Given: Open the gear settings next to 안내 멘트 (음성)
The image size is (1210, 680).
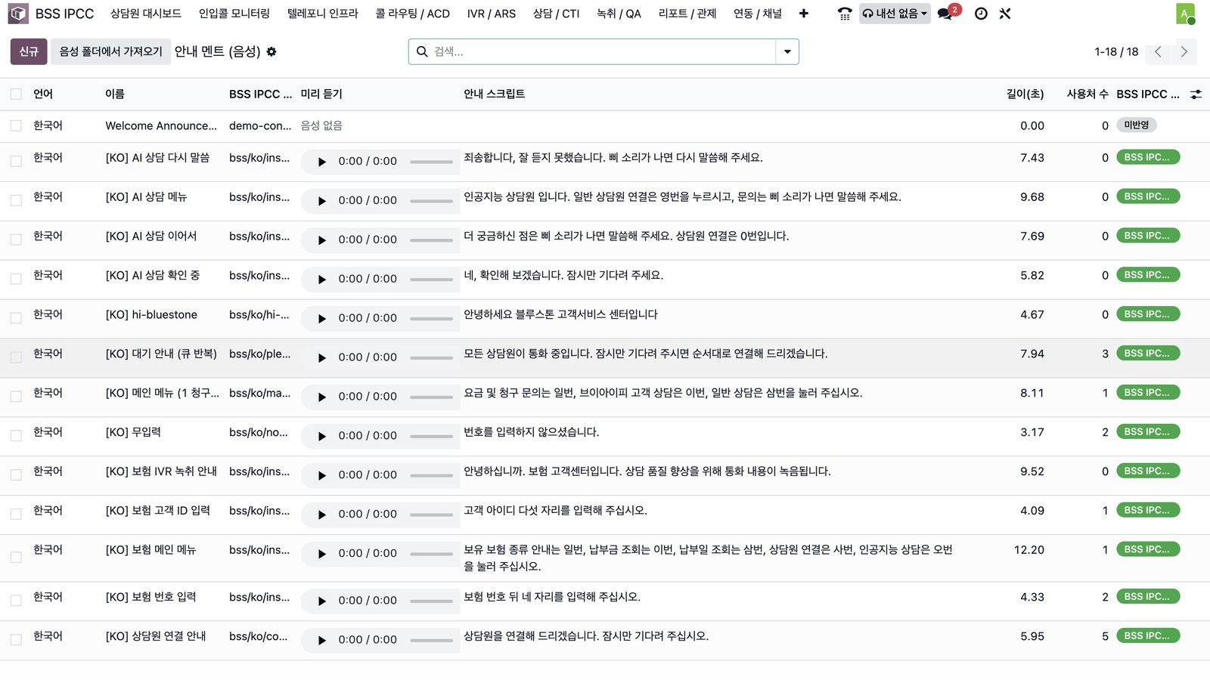Looking at the screenshot, I should click(x=271, y=51).
